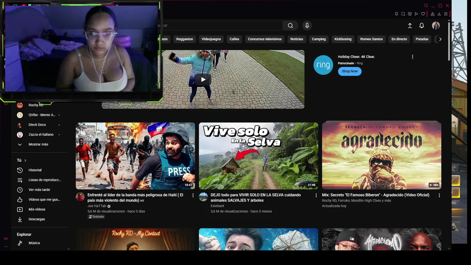Click the snapshot capture icon in browser toolbar
Screen dimensions: 471x265
tap(403, 14)
